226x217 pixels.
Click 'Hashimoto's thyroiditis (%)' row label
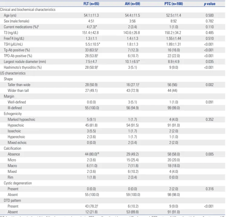pyautogui.click(x=23, y=67)
